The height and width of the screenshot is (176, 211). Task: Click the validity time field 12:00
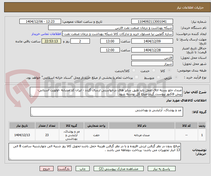(110, 50)
